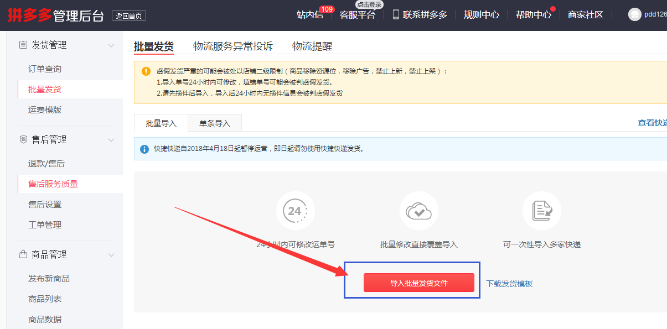Collapse the 商品管理 section chevron
This screenshot has width=667, height=329.
(x=111, y=255)
